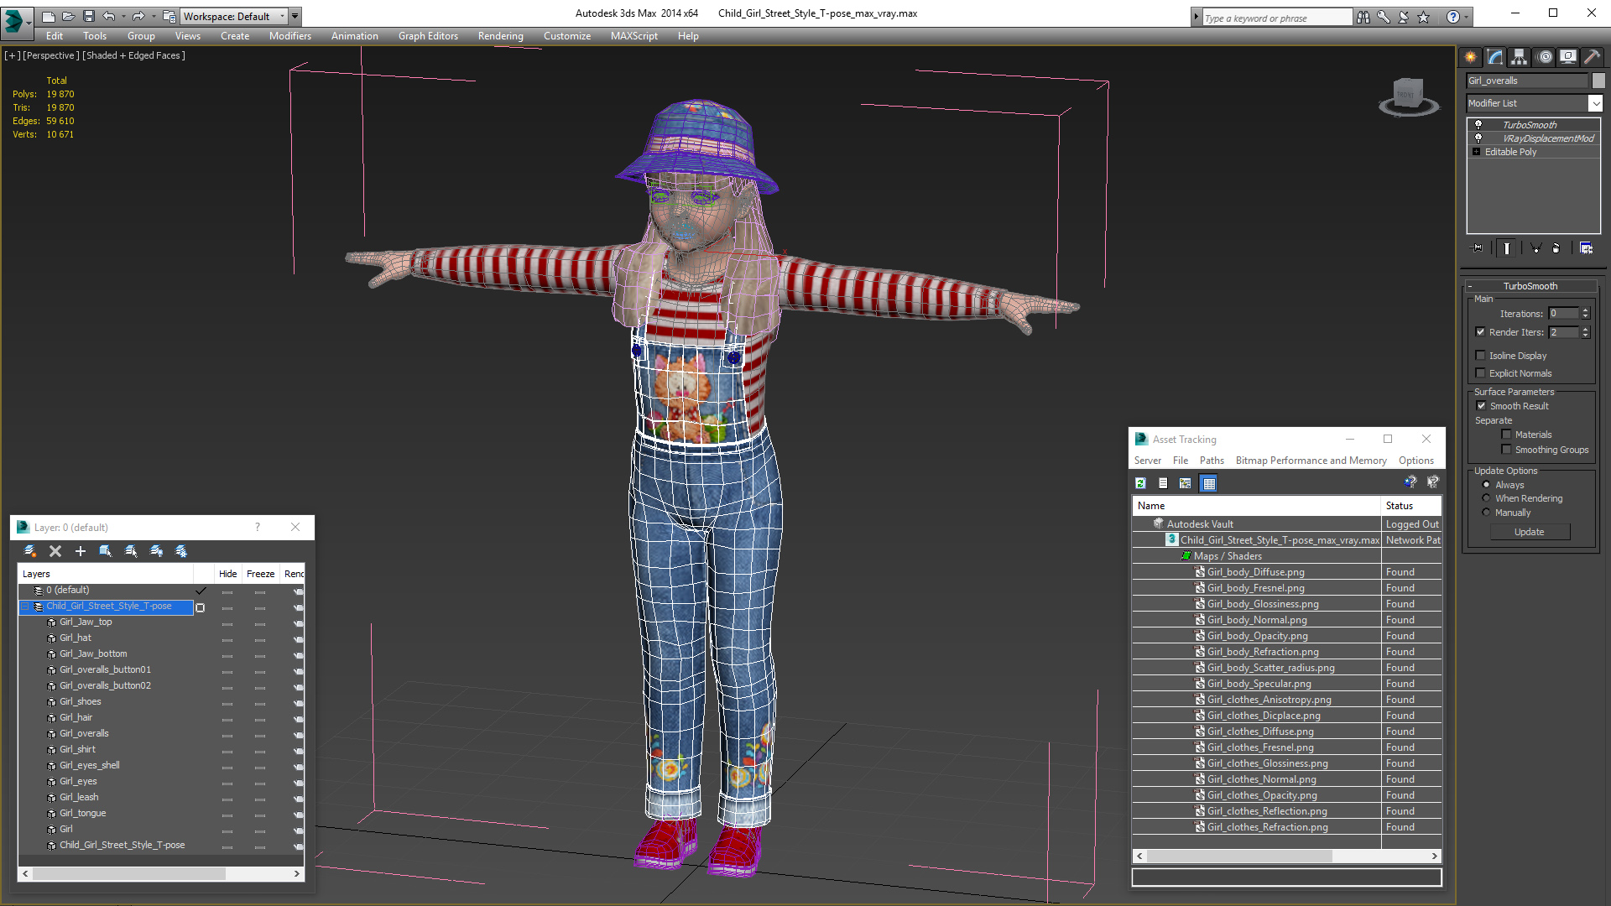Image resolution: width=1611 pixels, height=906 pixels.
Task: Open the Rendering menu
Action: click(501, 36)
